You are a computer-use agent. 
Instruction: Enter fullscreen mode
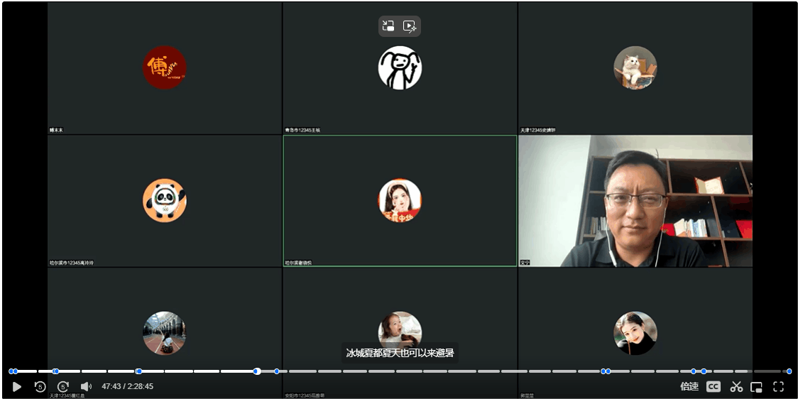778,386
